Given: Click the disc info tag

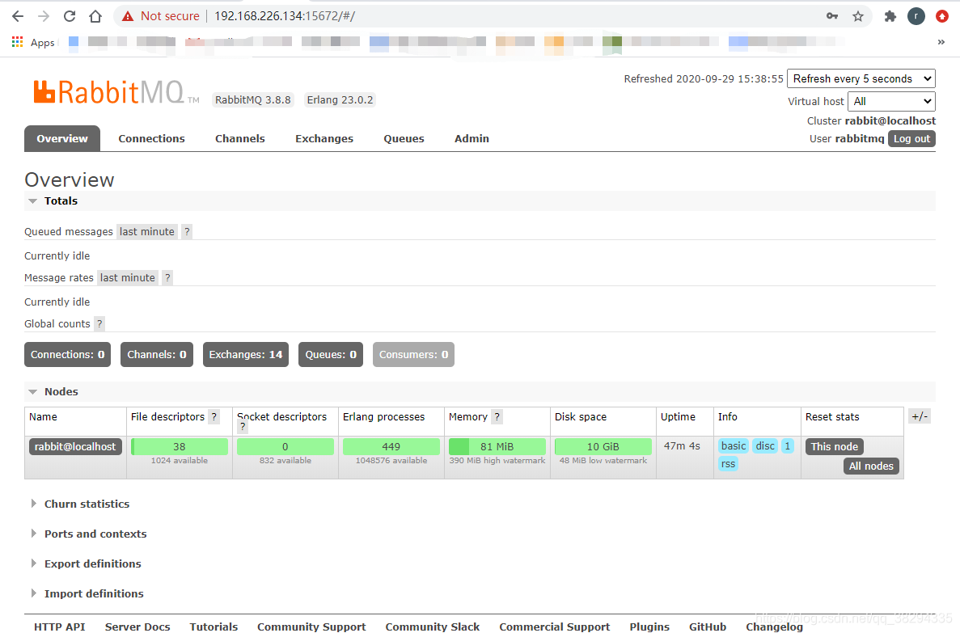Looking at the screenshot, I should 765,445.
